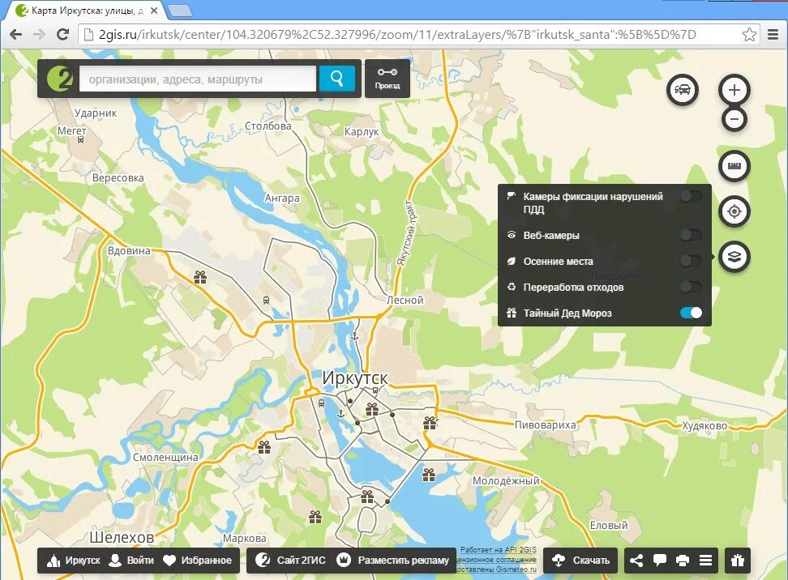Click the Ангара river label
Viewport: 788px width, 580px height.
[x=282, y=198]
